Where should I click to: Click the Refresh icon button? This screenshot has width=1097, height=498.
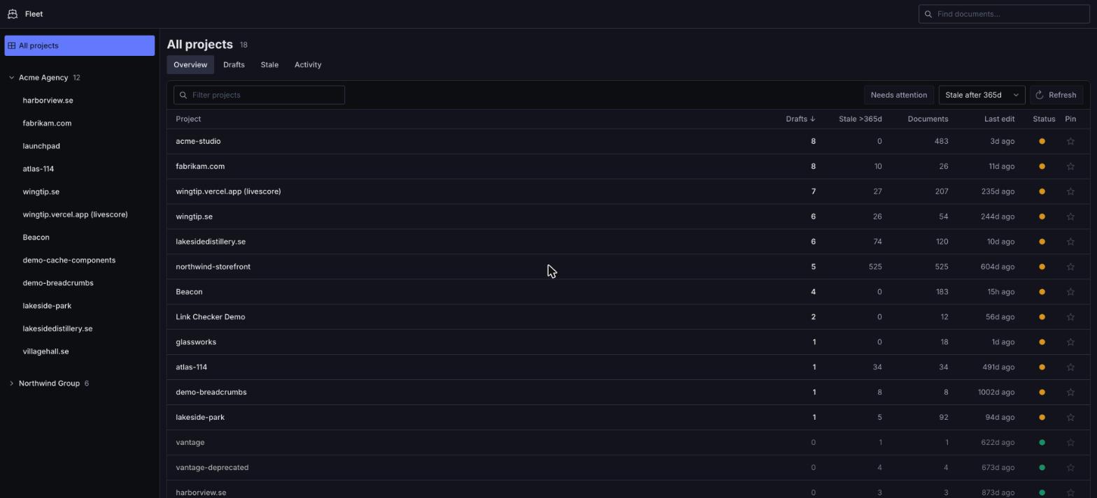tap(1056, 95)
